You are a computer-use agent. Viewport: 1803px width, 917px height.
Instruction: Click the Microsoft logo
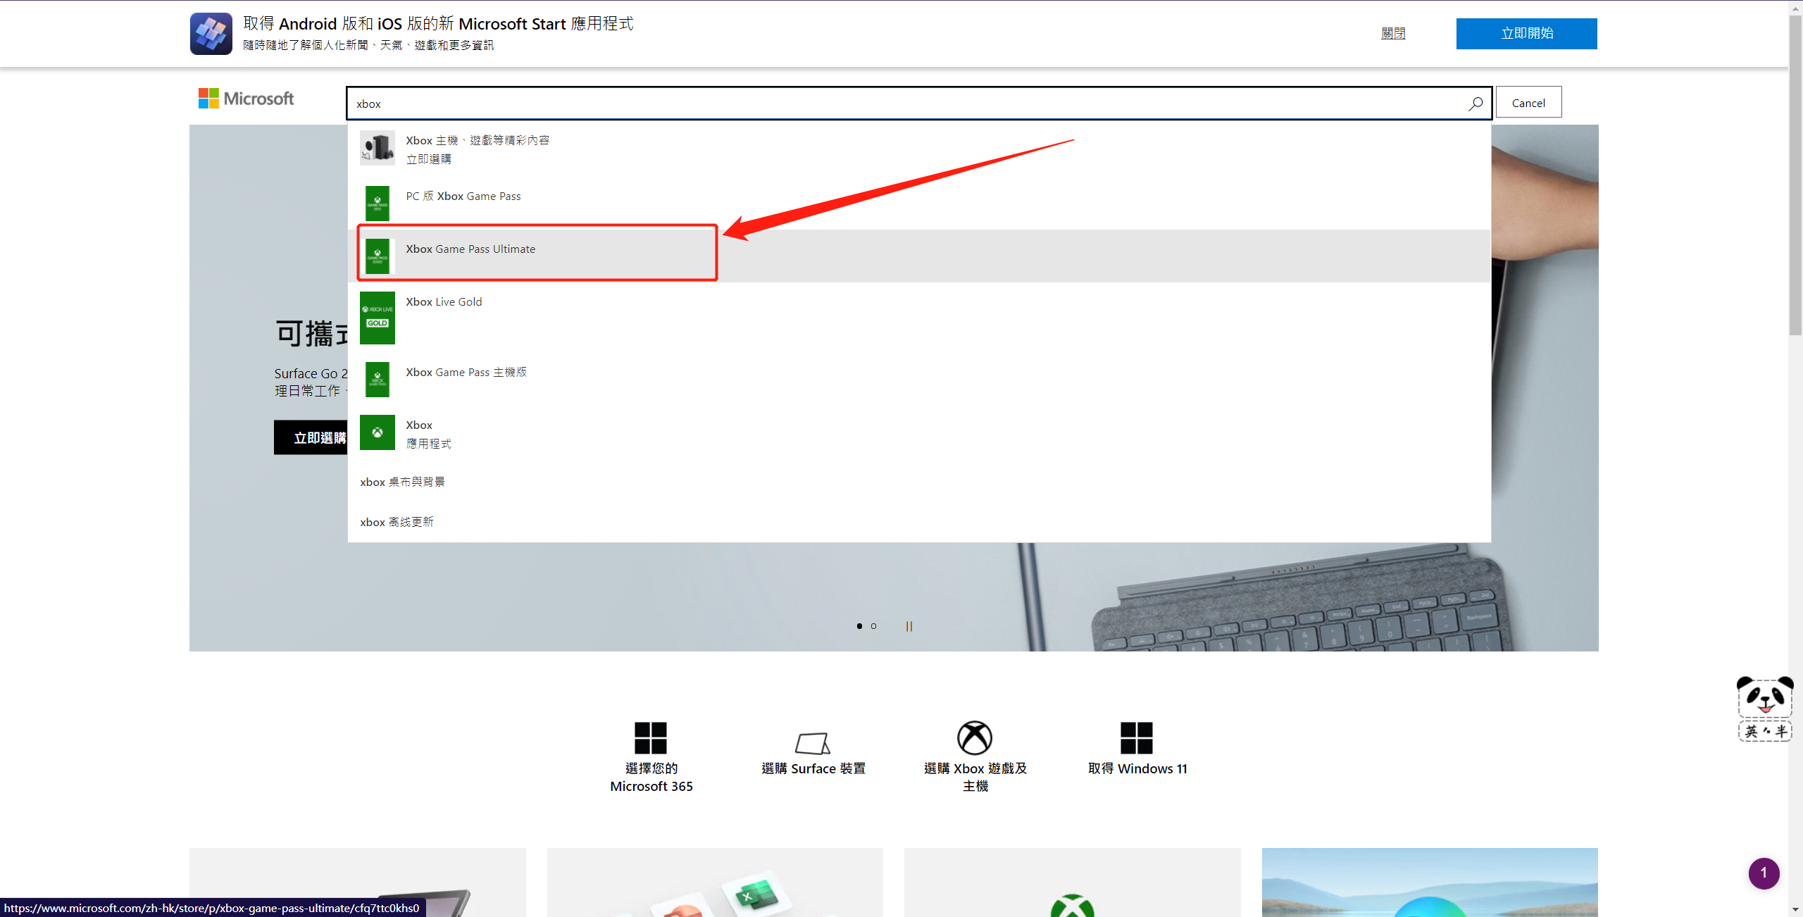click(246, 99)
